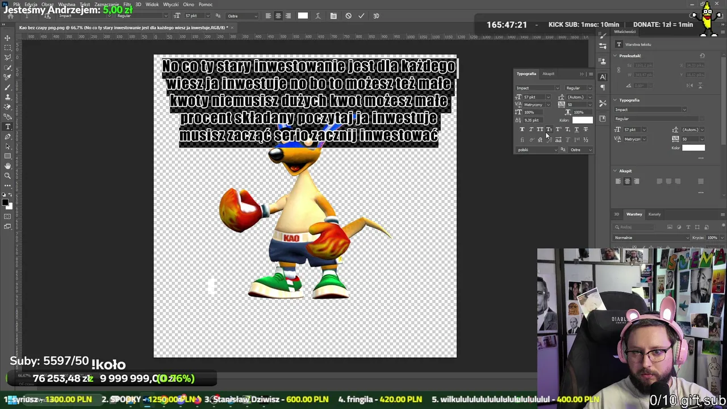The image size is (727, 409).
Task: Select the Eraser tool
Action: (7, 107)
